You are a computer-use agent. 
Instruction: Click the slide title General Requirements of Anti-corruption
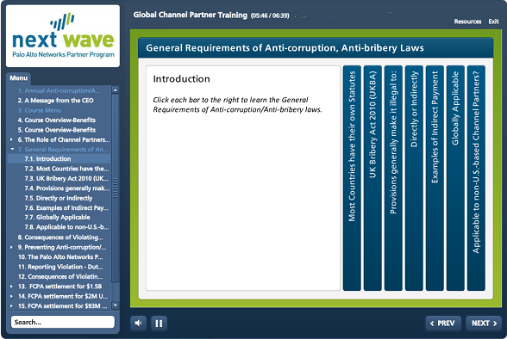pyautogui.click(x=285, y=48)
